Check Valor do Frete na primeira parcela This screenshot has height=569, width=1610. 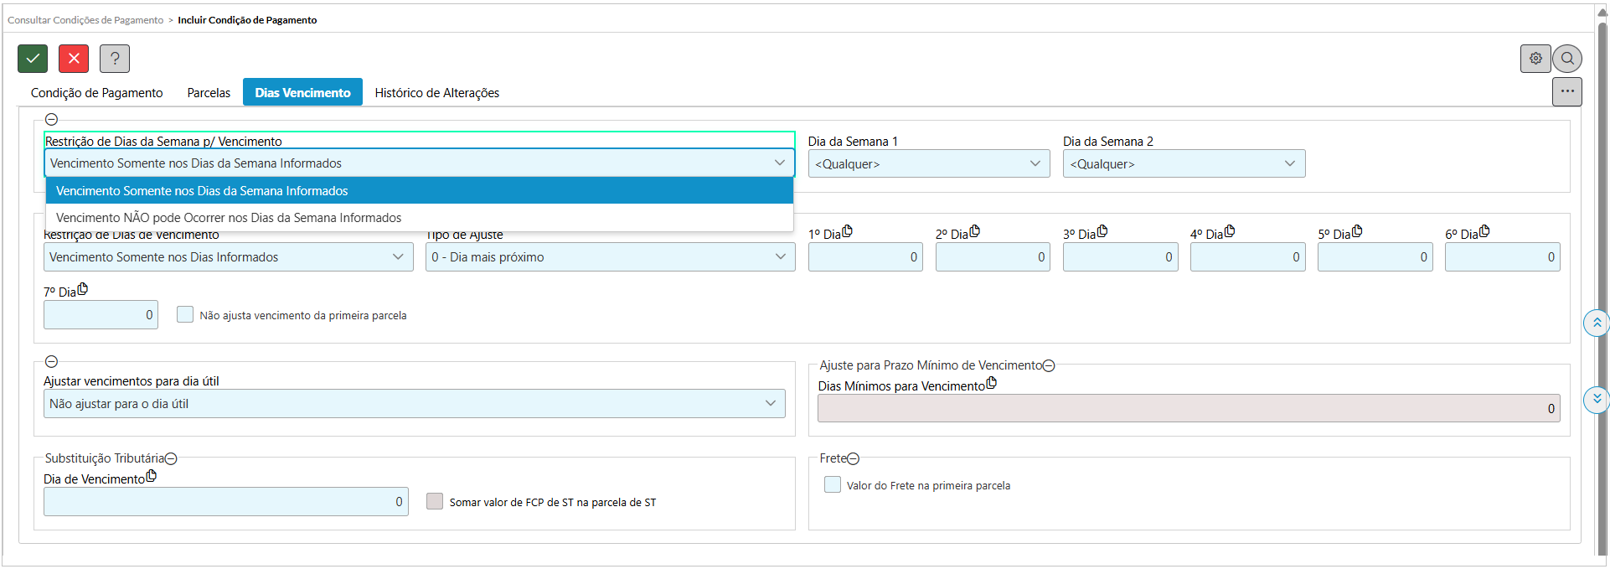click(833, 484)
